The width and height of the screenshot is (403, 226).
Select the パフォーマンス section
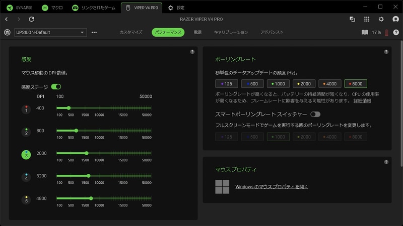tap(168, 32)
